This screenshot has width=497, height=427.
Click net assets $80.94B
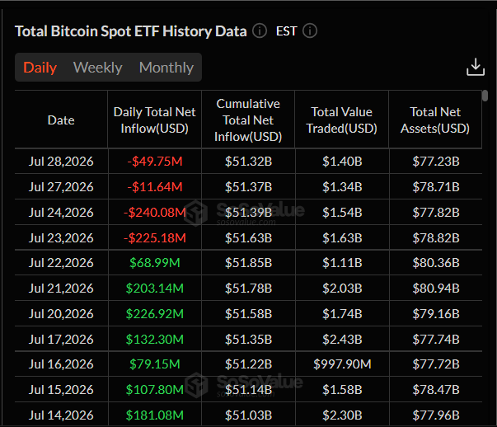436,289
